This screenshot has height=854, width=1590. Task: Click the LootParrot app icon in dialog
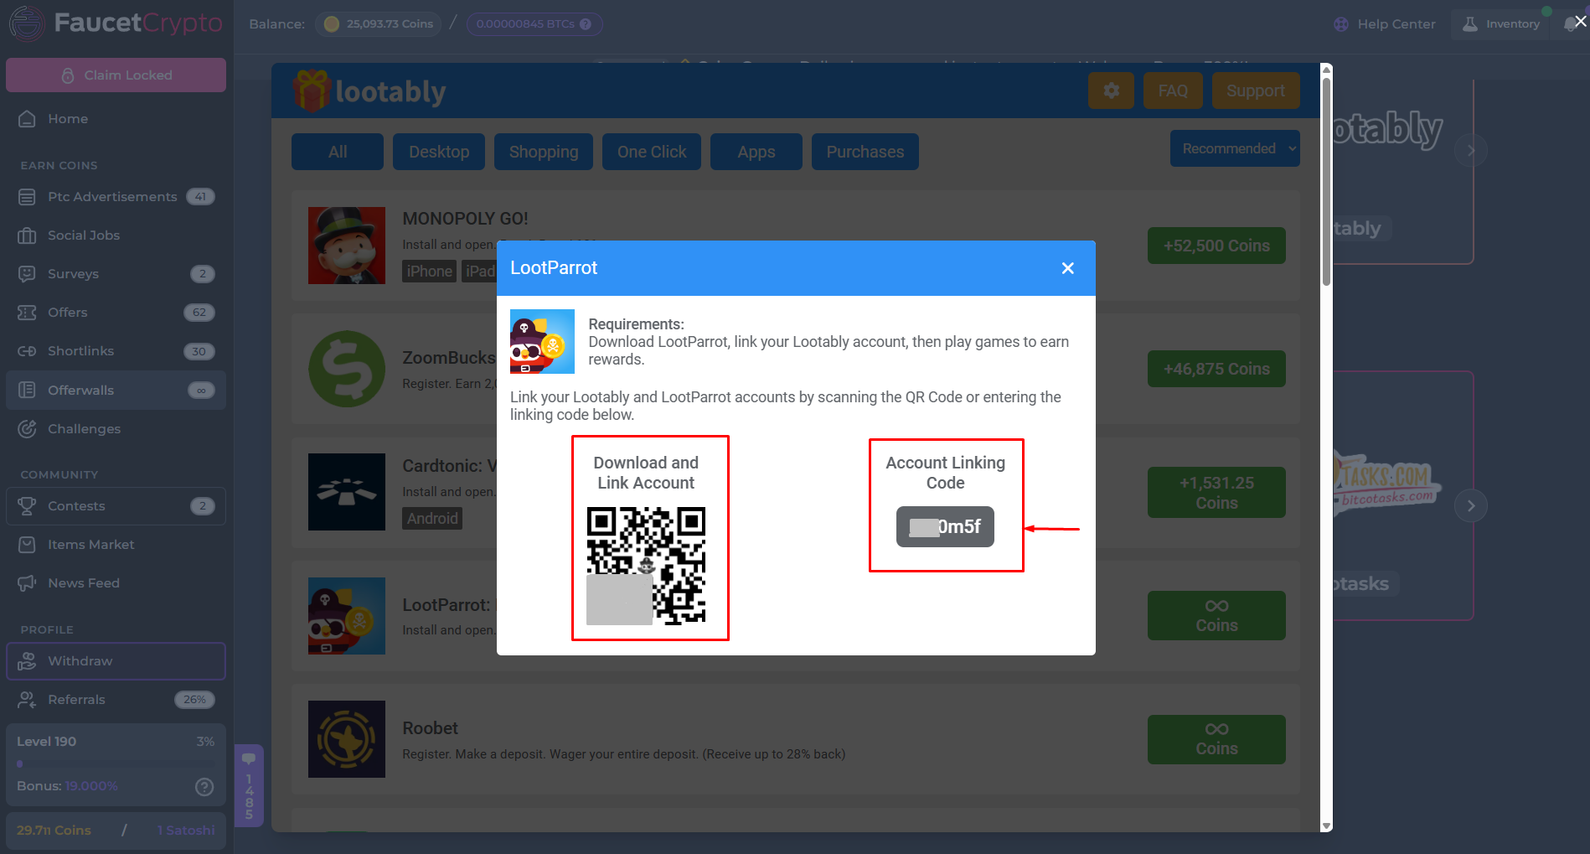tap(542, 341)
